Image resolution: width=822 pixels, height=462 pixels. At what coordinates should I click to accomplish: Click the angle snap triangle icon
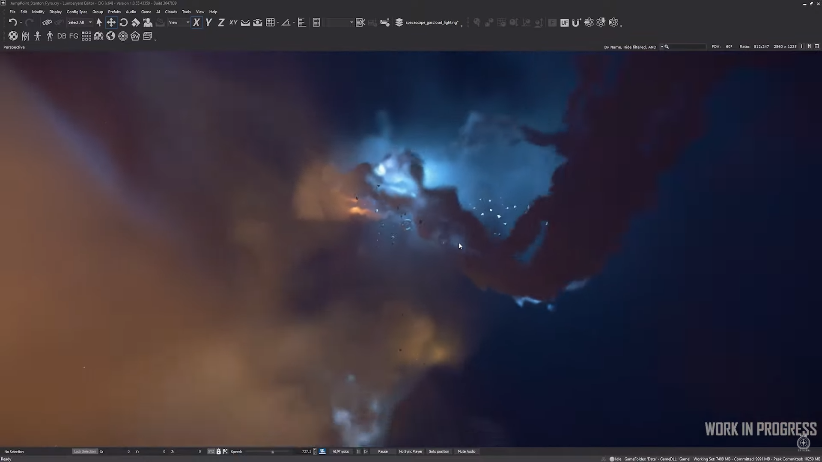click(x=286, y=22)
